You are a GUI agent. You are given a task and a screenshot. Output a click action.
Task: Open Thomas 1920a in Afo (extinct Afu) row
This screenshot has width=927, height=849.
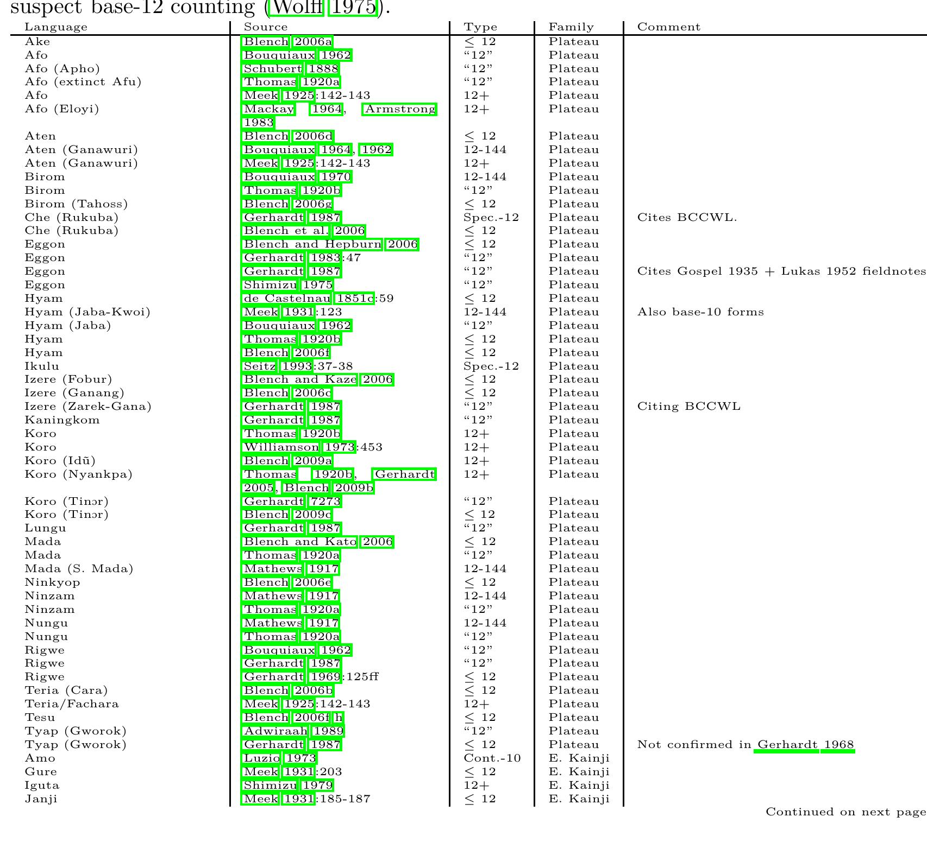[x=291, y=82]
